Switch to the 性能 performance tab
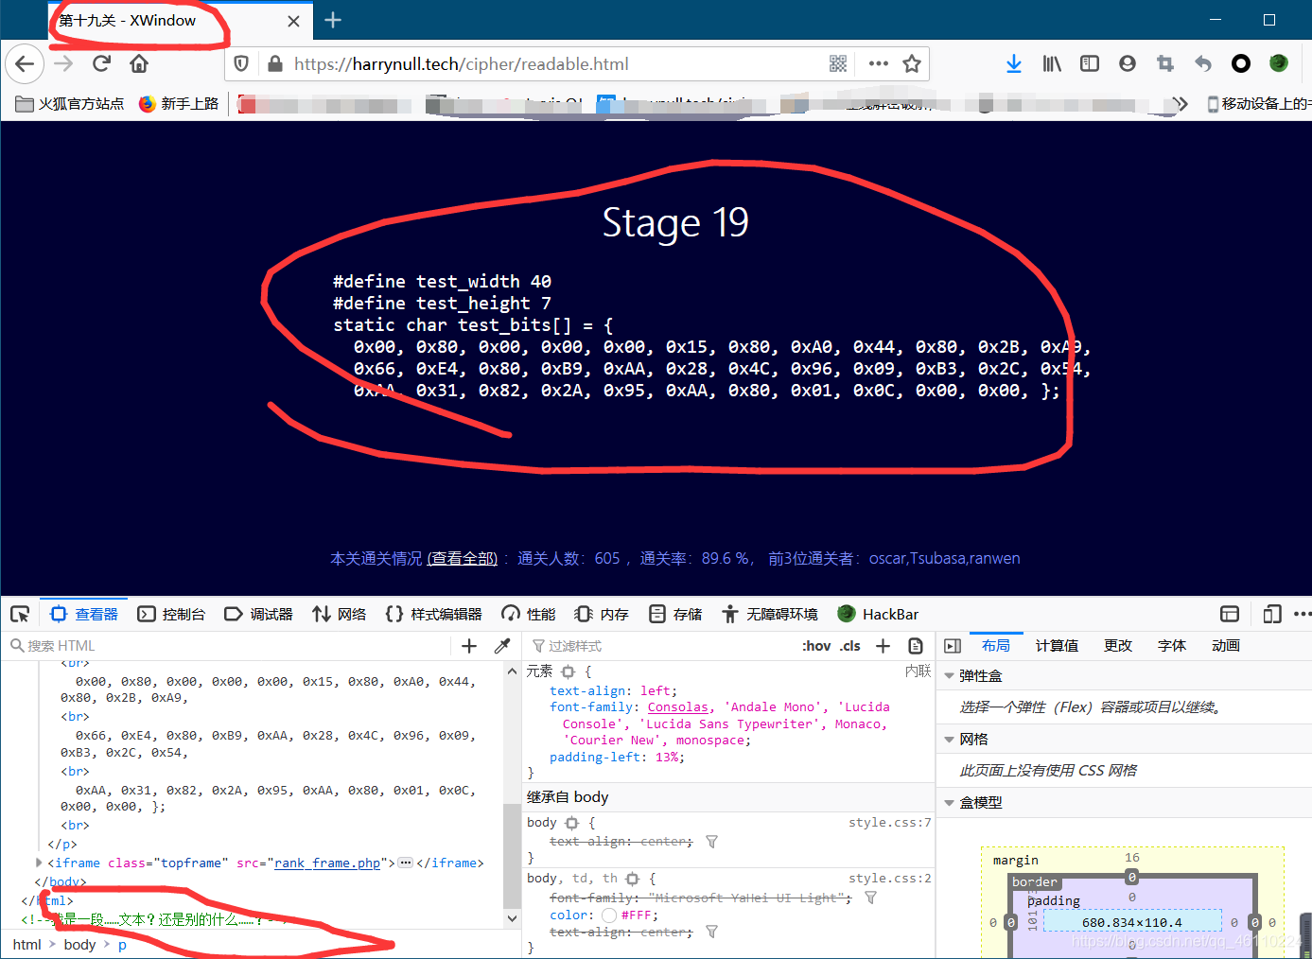The image size is (1312, 959). click(529, 615)
